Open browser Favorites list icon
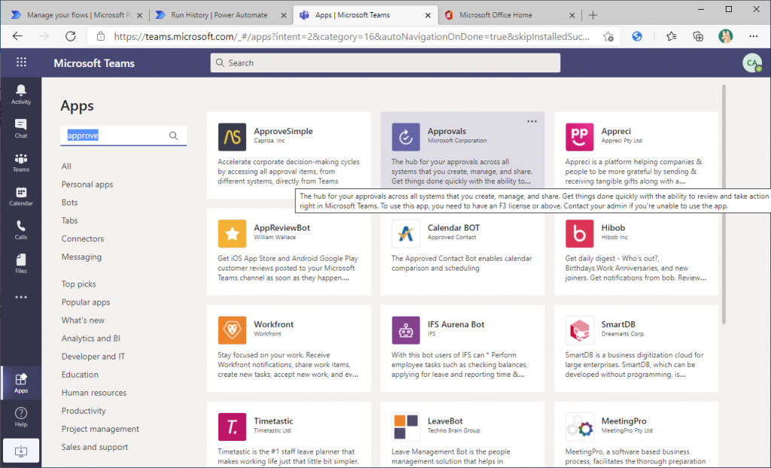The width and height of the screenshot is (771, 468). pyautogui.click(x=671, y=36)
